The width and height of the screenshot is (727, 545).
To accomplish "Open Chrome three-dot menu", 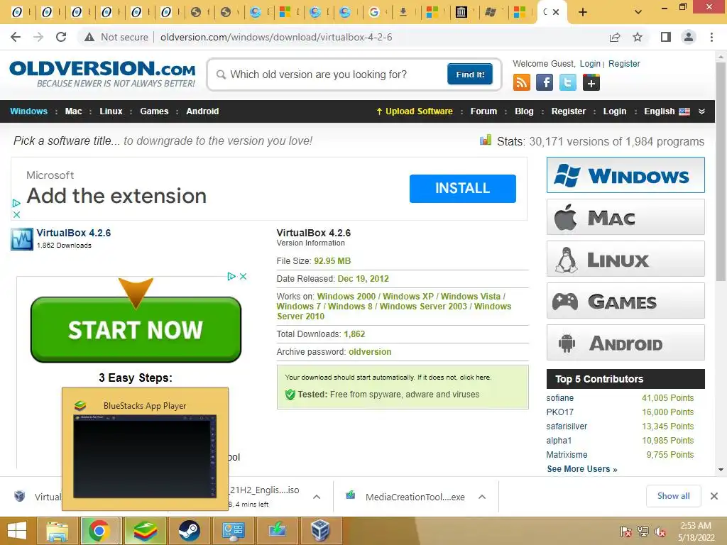I will tap(711, 37).
